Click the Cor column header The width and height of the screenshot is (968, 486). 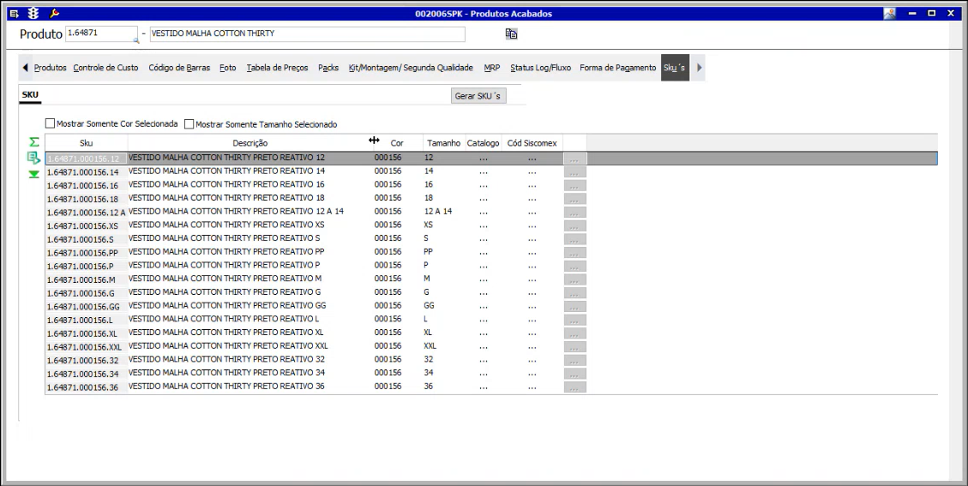click(397, 142)
